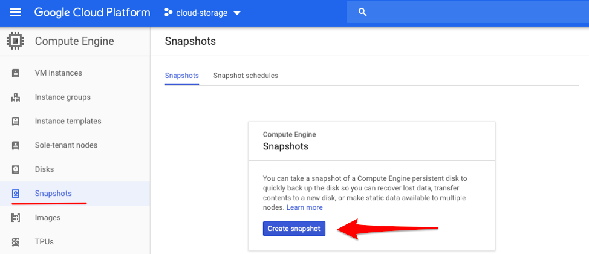
Task: Open Instance templates in the sidebar
Action: coord(68,121)
